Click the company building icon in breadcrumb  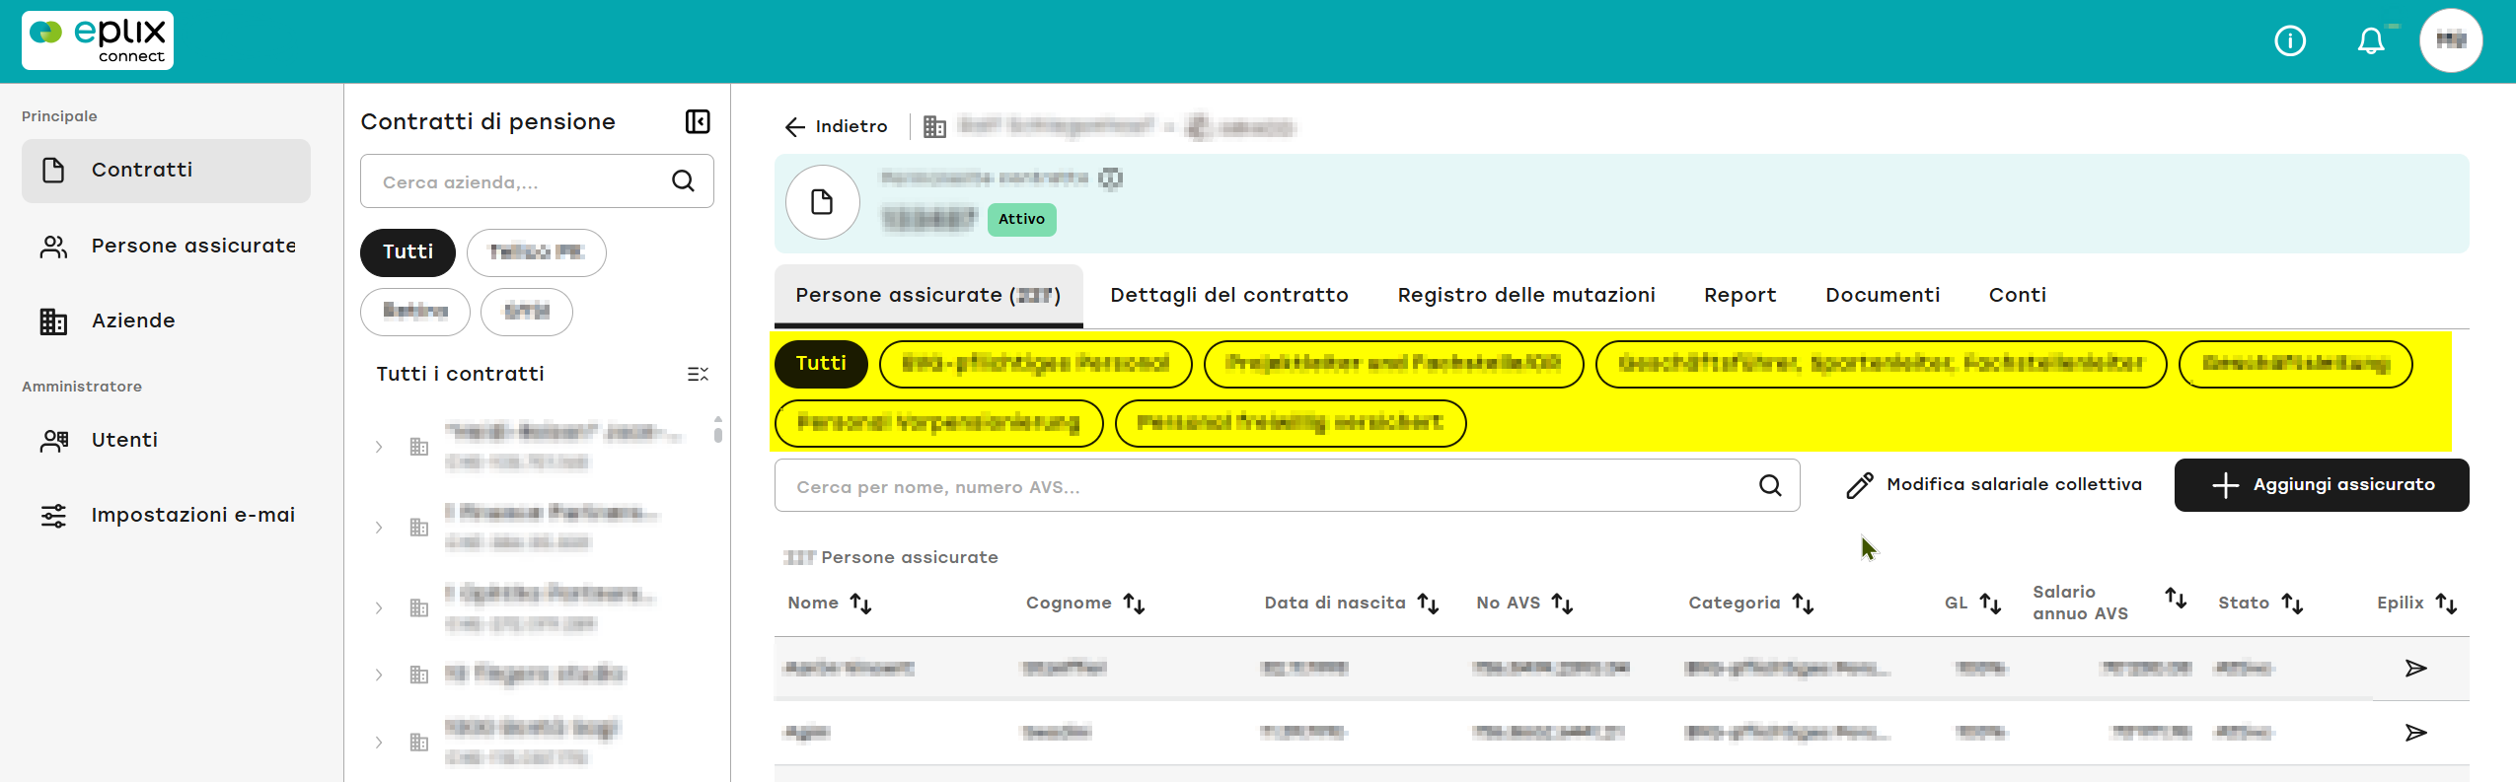click(934, 126)
